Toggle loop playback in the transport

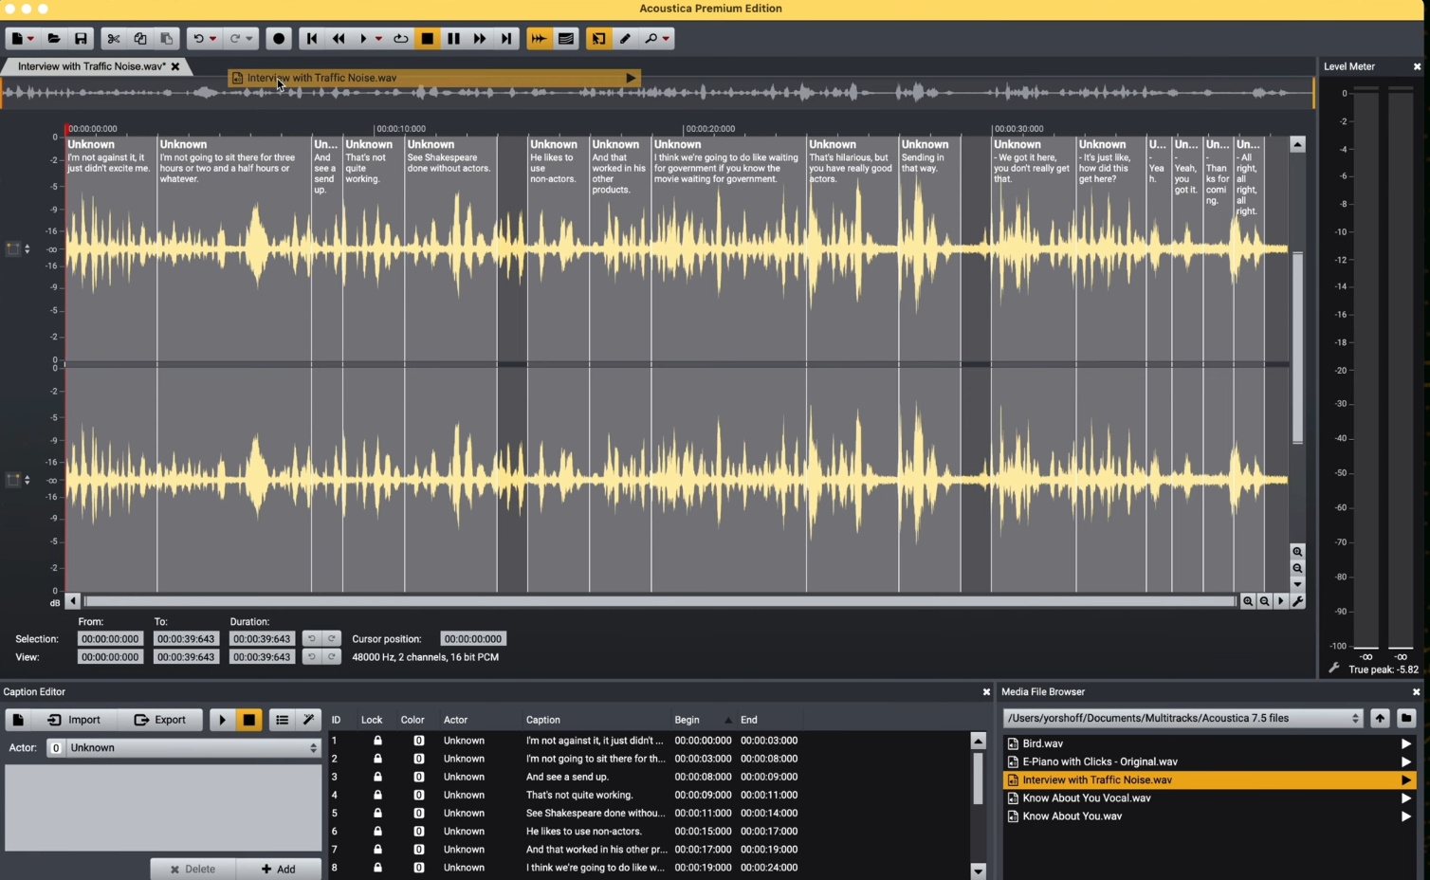(x=401, y=39)
